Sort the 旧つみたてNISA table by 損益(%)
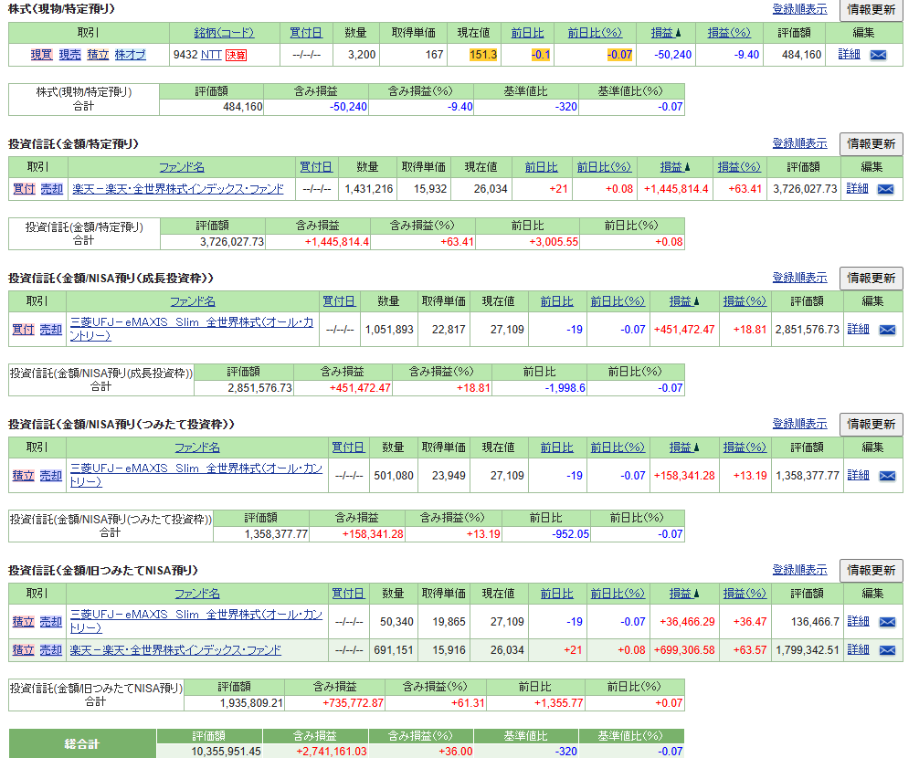The image size is (919, 758). tap(745, 594)
